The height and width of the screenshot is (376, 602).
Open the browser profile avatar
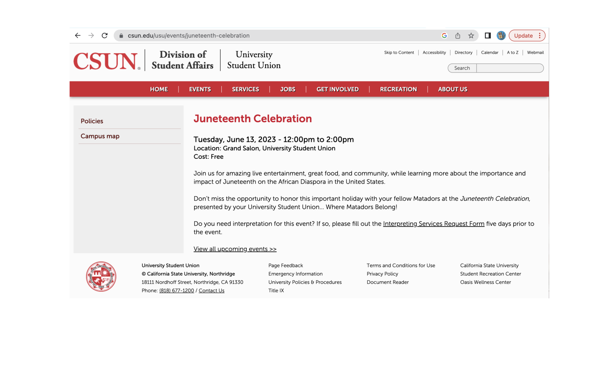(x=501, y=35)
